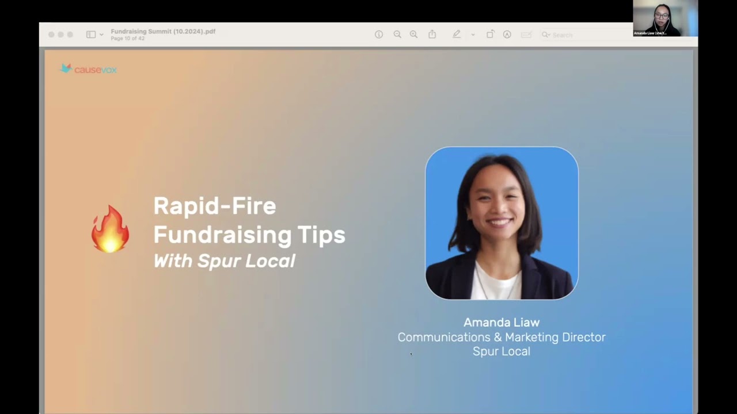The width and height of the screenshot is (737, 414).
Task: Click the Rapid-Fire Fundraising Tips heading
Action: 249,220
